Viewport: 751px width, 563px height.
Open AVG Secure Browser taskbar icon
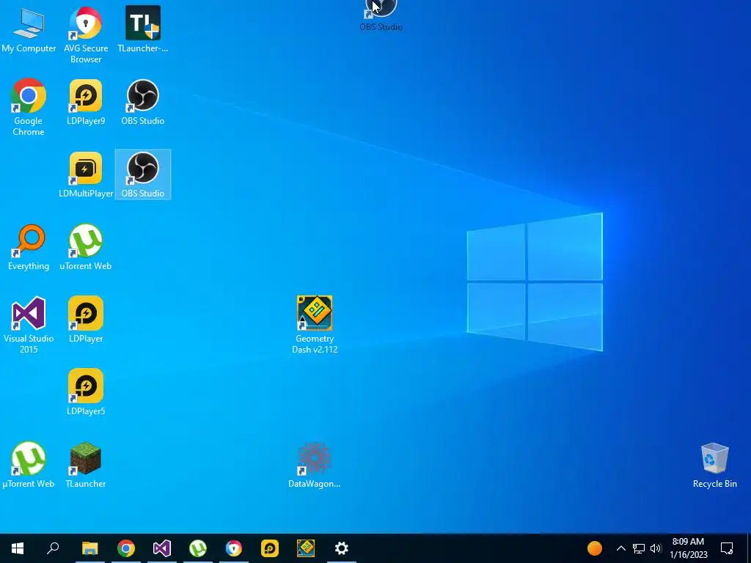click(234, 548)
